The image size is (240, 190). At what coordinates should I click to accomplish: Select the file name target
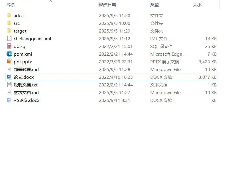coord(20,31)
